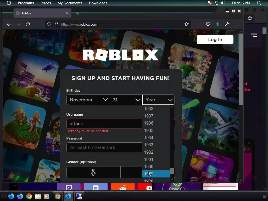This screenshot has height=201, width=268.
Task: Open the padlock site security info
Action: click(57, 24)
